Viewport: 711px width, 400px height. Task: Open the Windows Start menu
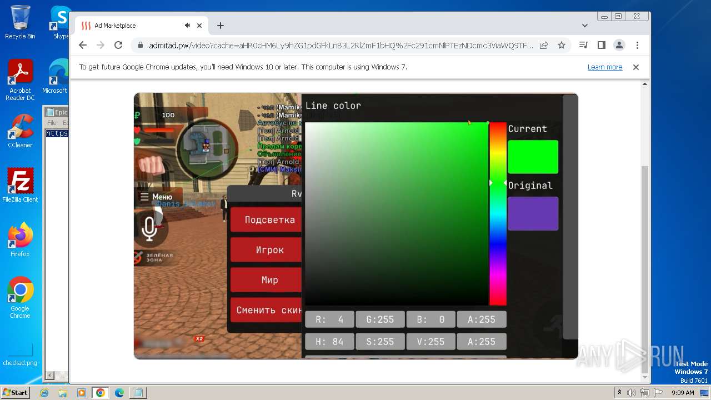click(15, 393)
